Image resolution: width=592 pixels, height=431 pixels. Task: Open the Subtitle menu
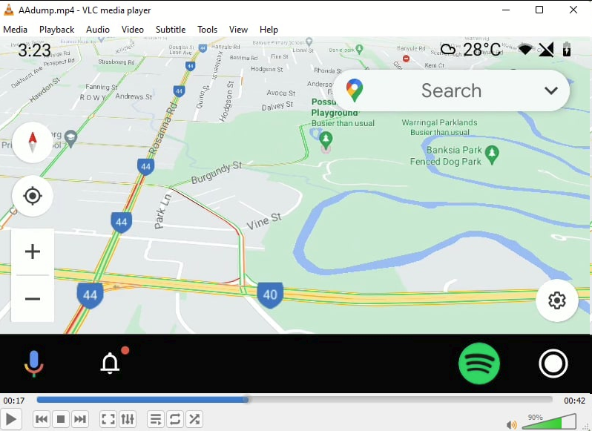coord(171,30)
